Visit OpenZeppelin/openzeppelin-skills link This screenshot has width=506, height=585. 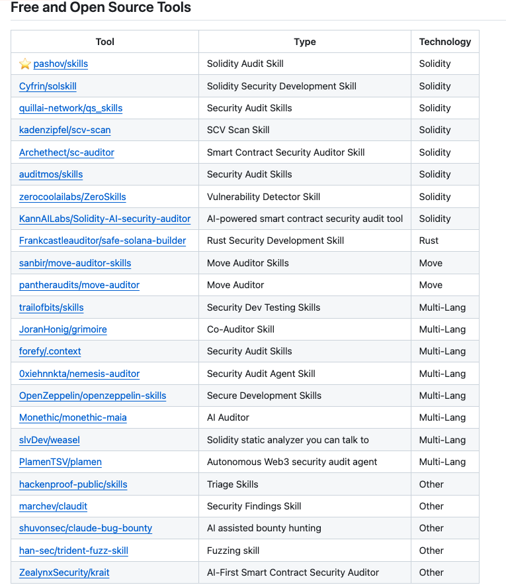(93, 396)
